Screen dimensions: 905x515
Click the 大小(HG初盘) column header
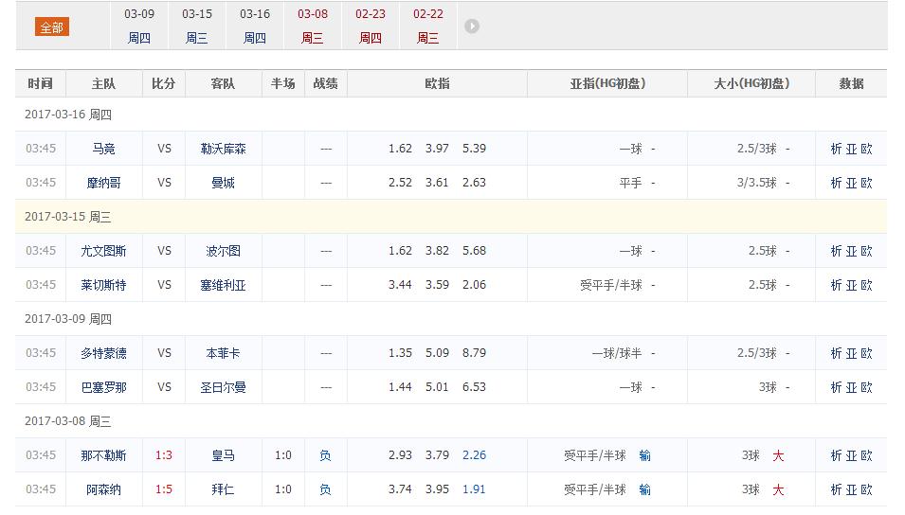(751, 83)
